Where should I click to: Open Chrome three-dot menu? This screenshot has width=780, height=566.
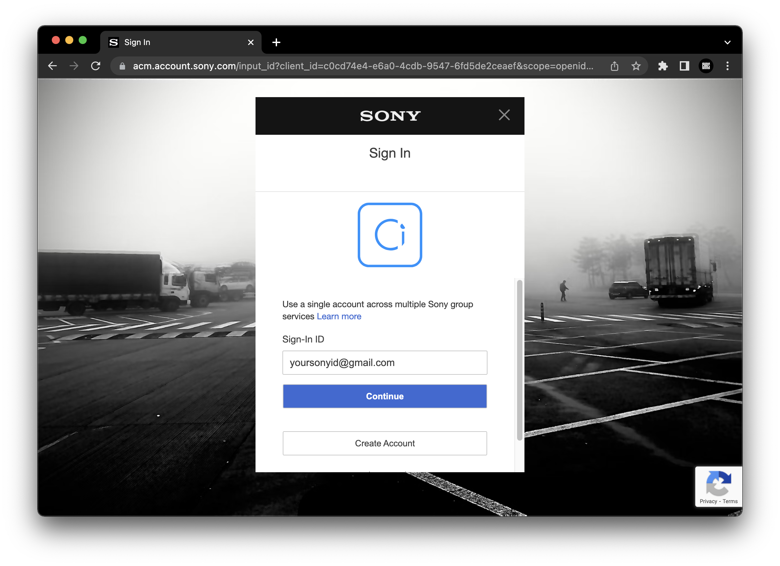(x=727, y=66)
